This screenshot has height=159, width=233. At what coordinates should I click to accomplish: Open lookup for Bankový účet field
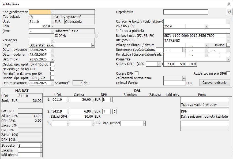(228, 36)
